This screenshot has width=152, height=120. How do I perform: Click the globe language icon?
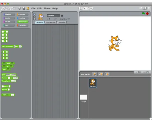pyautogui.click(x=20, y=8)
